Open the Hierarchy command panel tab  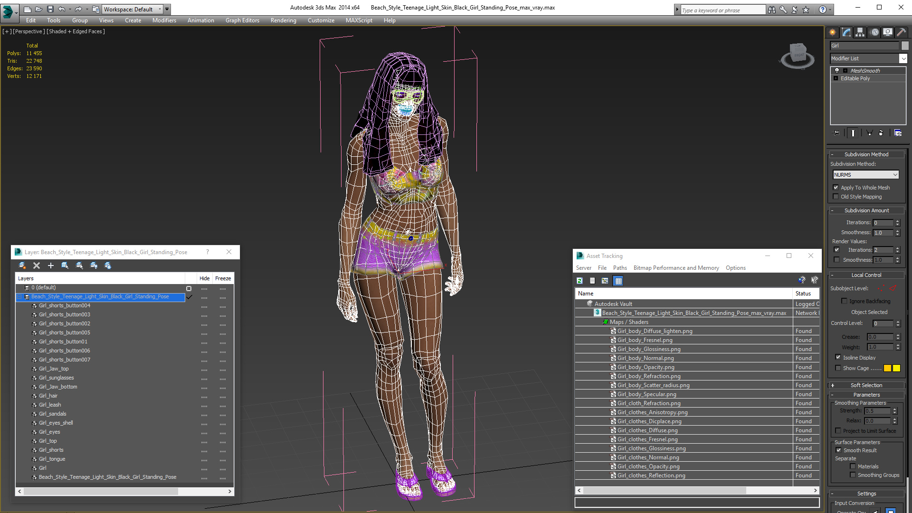pyautogui.click(x=860, y=32)
